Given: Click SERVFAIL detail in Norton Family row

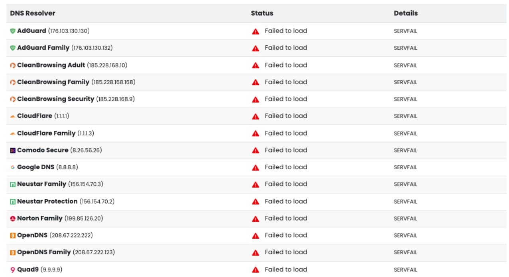Looking at the screenshot, I should point(405,219).
